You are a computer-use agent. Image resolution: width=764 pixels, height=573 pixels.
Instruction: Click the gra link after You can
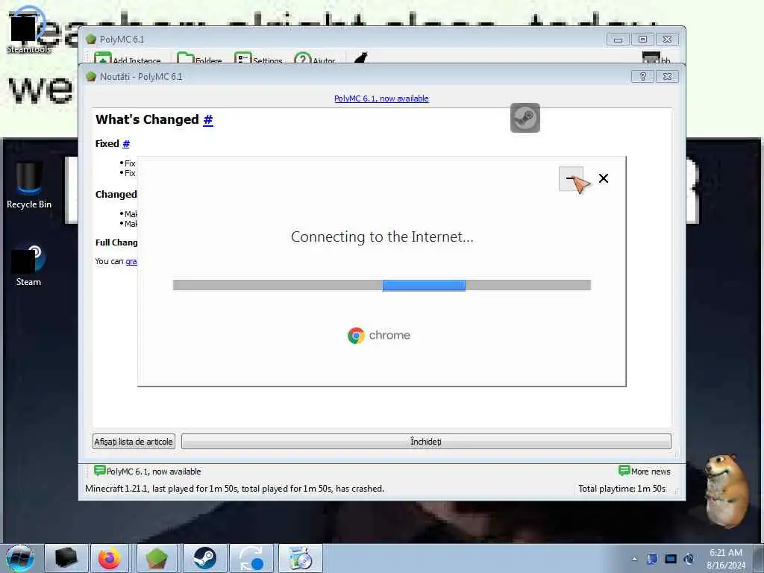point(131,262)
